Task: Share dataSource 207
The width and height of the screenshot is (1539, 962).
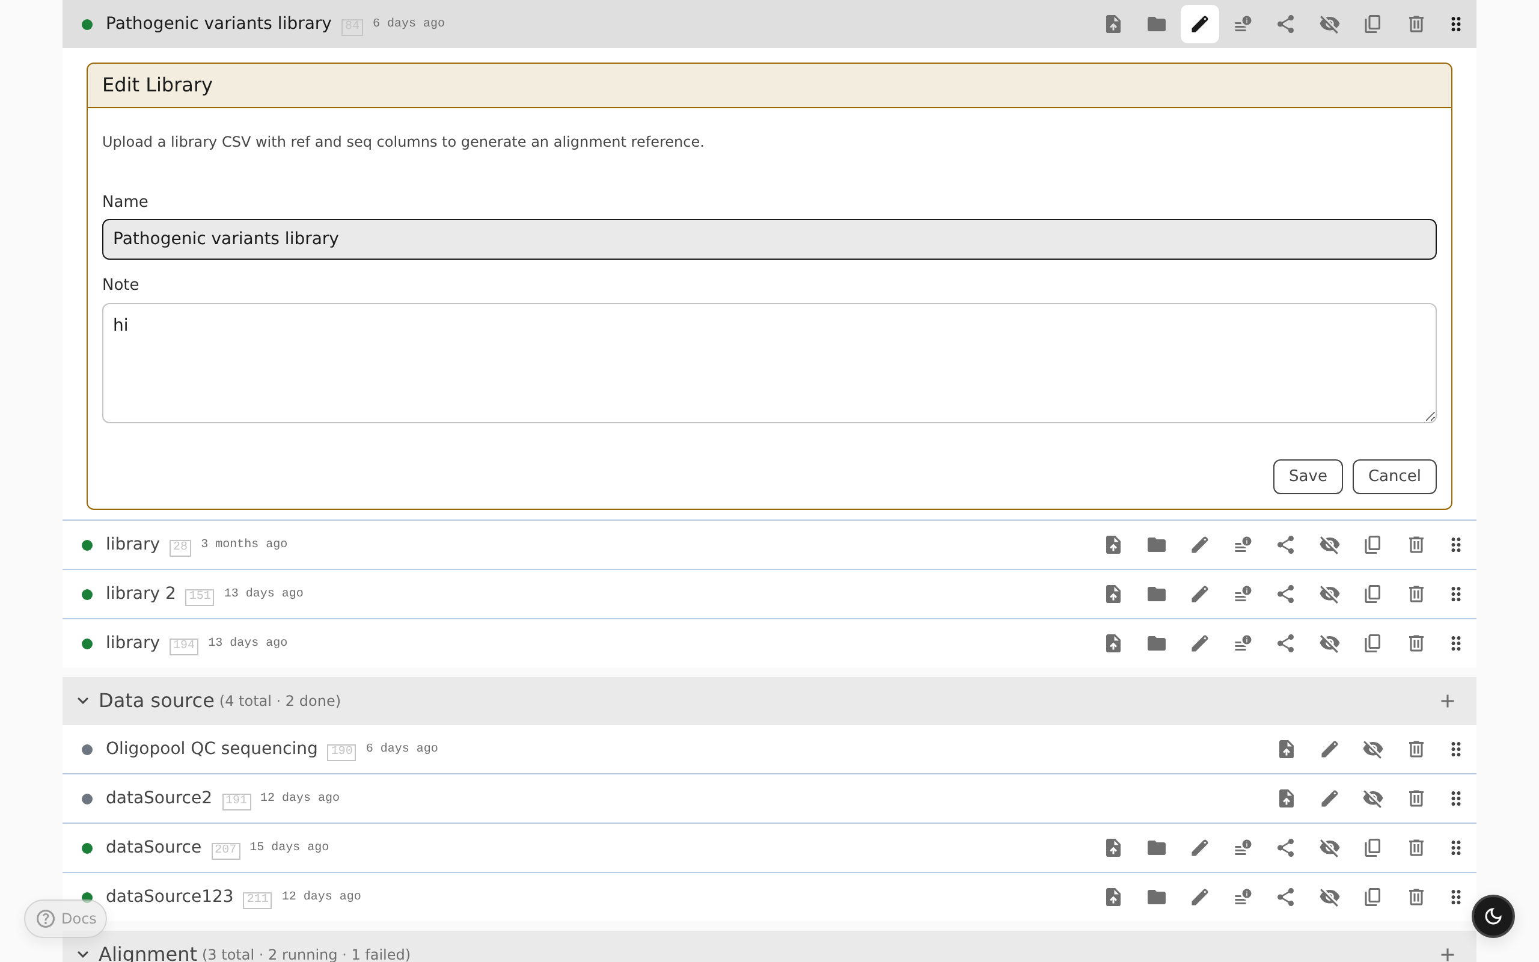Action: click(x=1286, y=848)
